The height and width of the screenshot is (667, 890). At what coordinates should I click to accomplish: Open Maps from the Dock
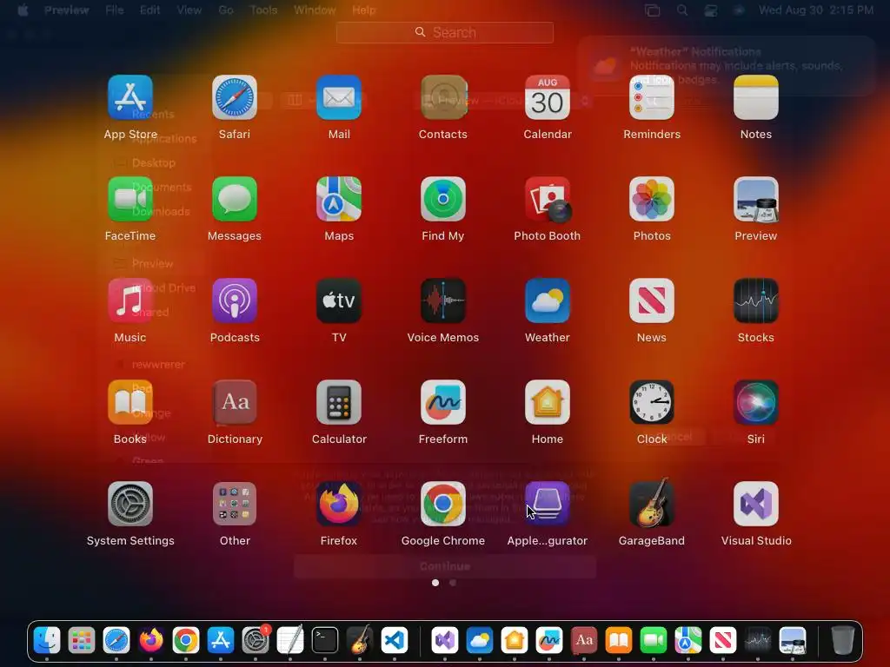click(688, 640)
